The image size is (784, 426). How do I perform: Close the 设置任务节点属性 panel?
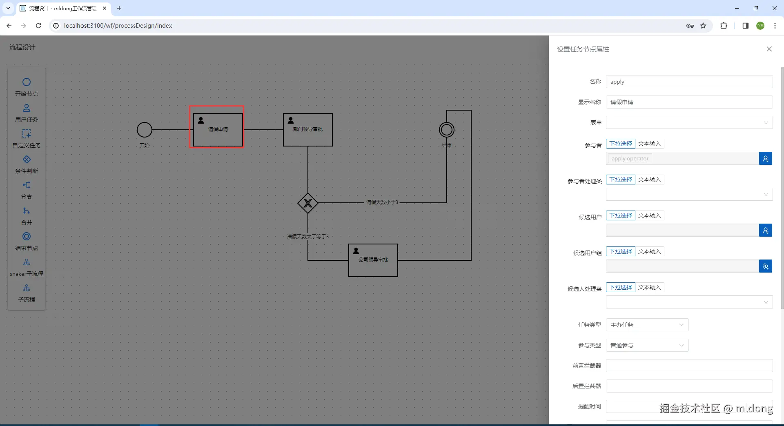coord(769,49)
